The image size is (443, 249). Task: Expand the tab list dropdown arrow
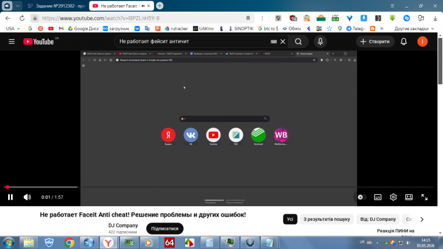[x=17, y=6]
